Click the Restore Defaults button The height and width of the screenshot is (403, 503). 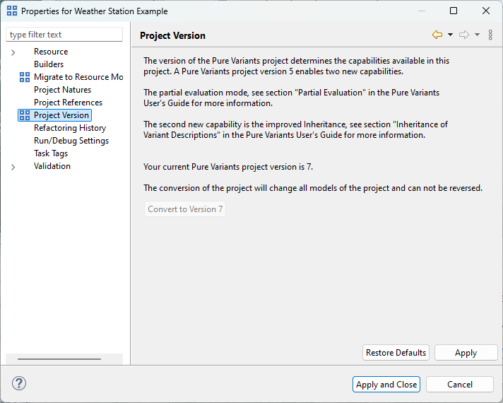pos(396,353)
